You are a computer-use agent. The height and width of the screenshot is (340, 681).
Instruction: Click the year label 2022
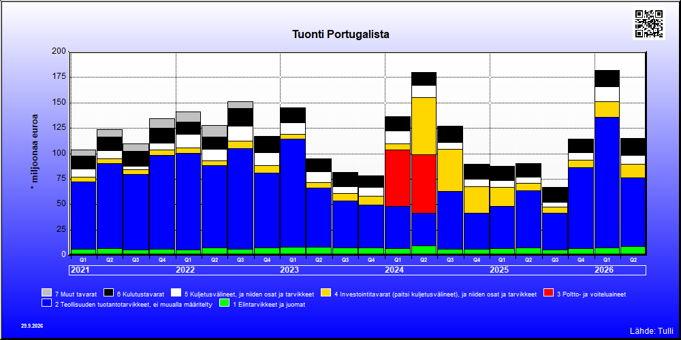(185, 270)
